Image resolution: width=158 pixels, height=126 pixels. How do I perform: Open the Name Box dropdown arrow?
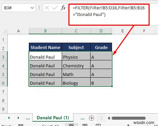coord(32,8)
